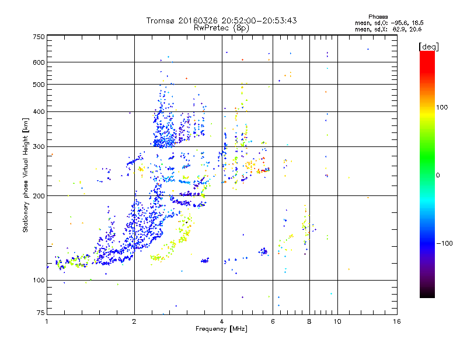Click the title "Tromsø 20160326 20:52:00-20:53:43"
This screenshot has height=350, width=467.
[x=221, y=20]
